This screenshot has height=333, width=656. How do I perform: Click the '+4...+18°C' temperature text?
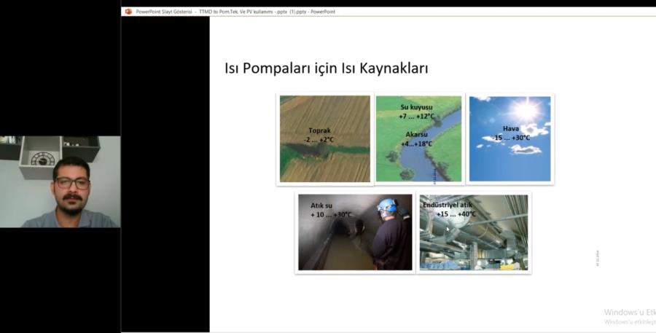(416, 144)
